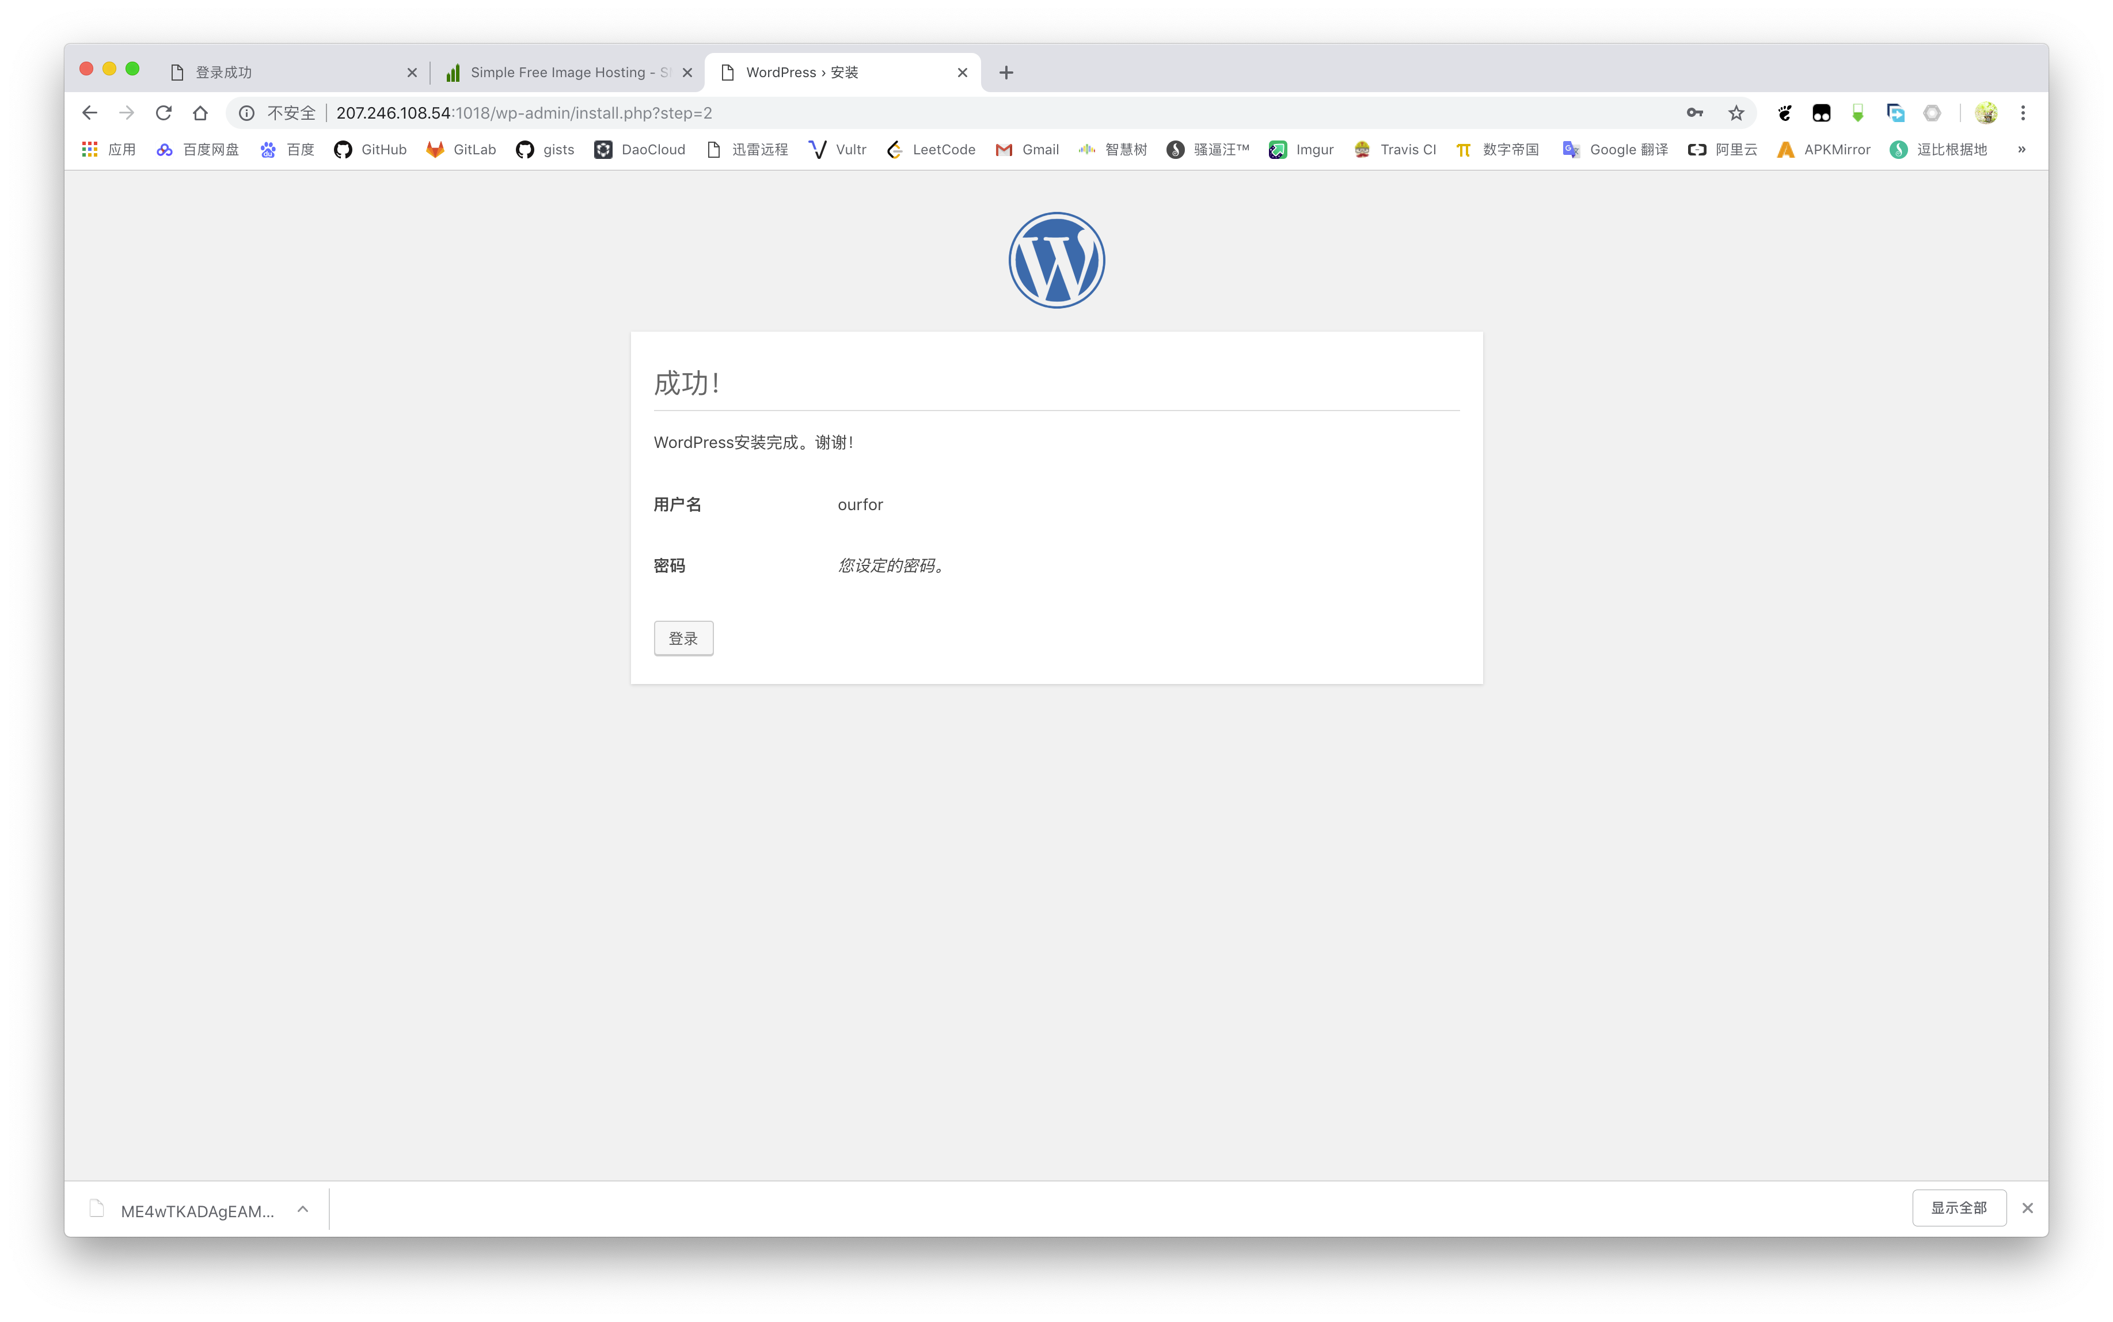The image size is (2113, 1322).
Task: Open the 百度网盘 bookmark
Action: click(x=197, y=150)
